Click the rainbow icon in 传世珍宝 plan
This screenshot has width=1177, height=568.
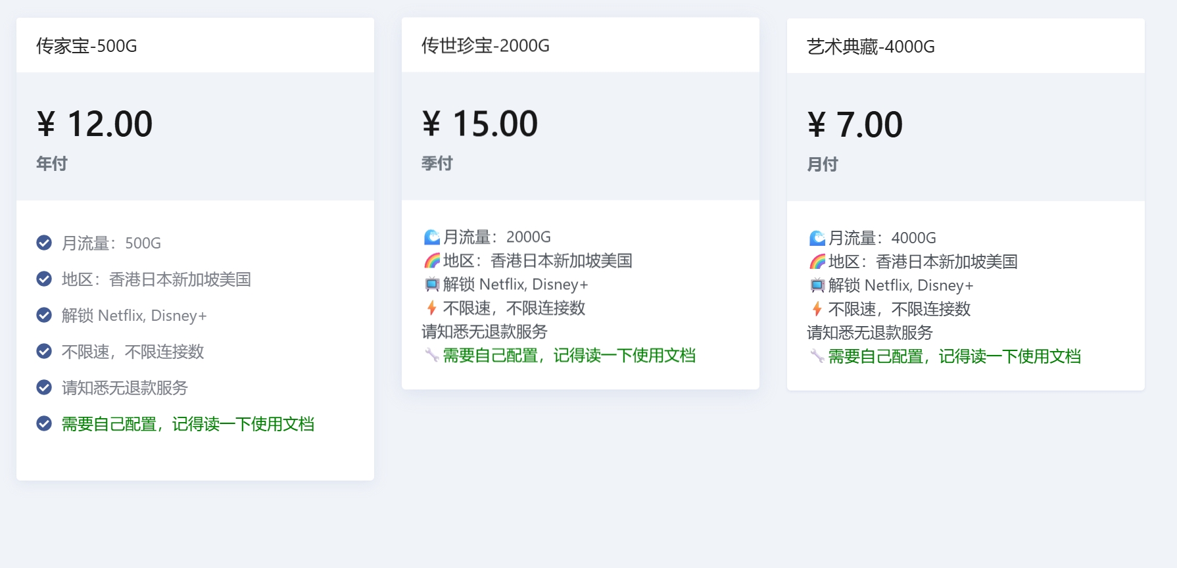tap(431, 261)
